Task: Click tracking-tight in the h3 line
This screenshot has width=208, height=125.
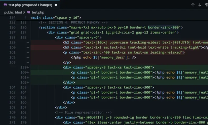Action: (185, 47)
